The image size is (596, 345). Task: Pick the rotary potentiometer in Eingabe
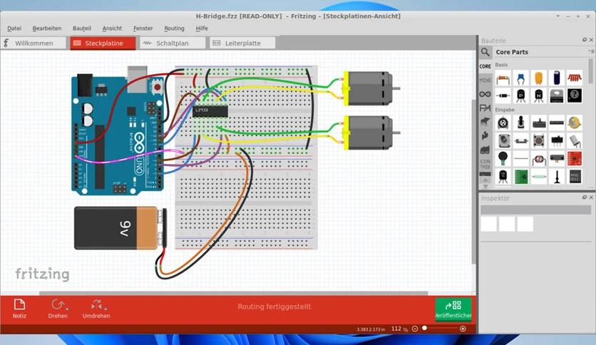coord(503,123)
